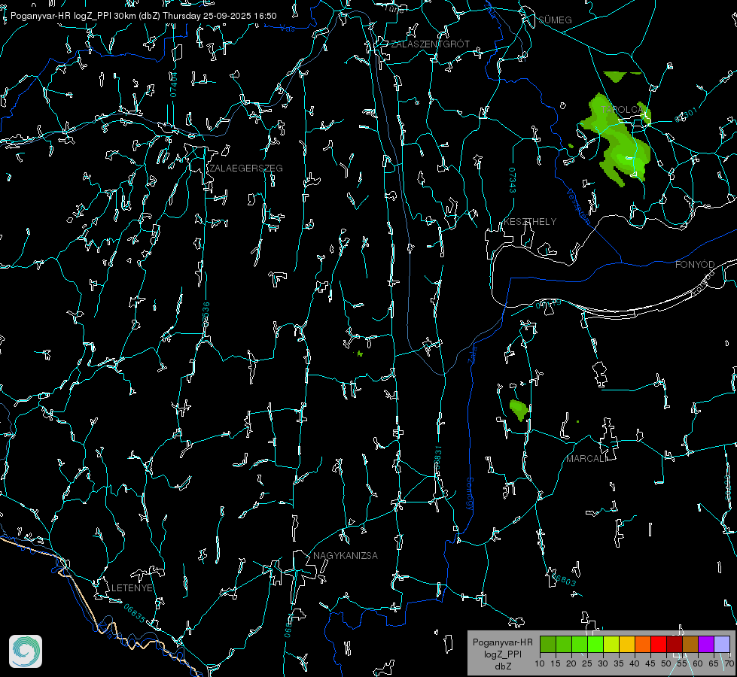
Task: Click the TAPOLCA label over the radar echo
Action: (x=623, y=110)
